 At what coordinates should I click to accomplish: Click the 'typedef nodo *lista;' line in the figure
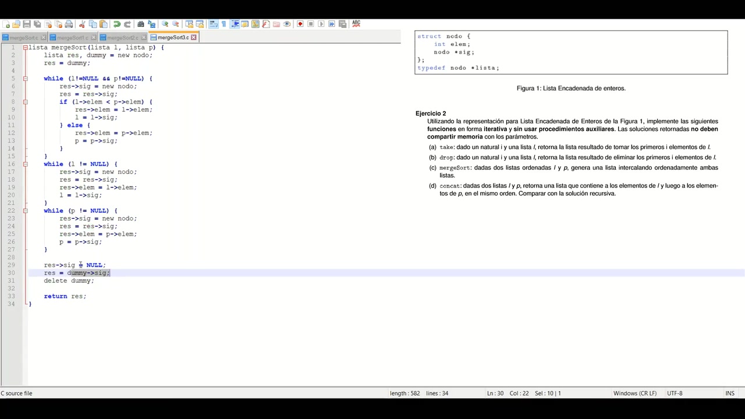458,68
